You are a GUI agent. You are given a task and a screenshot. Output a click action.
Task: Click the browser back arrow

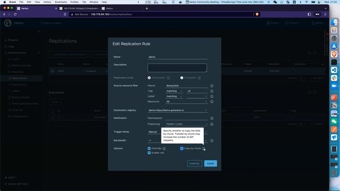[4, 14]
